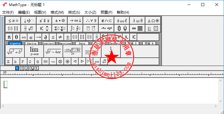Image resolution: width=224 pixels, height=114 pixels.
Task: Open the spaces and ellipses palette
Action: click(x=29, y=21)
